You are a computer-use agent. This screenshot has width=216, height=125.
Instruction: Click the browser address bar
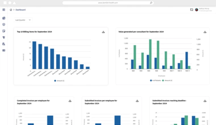(108, 3)
